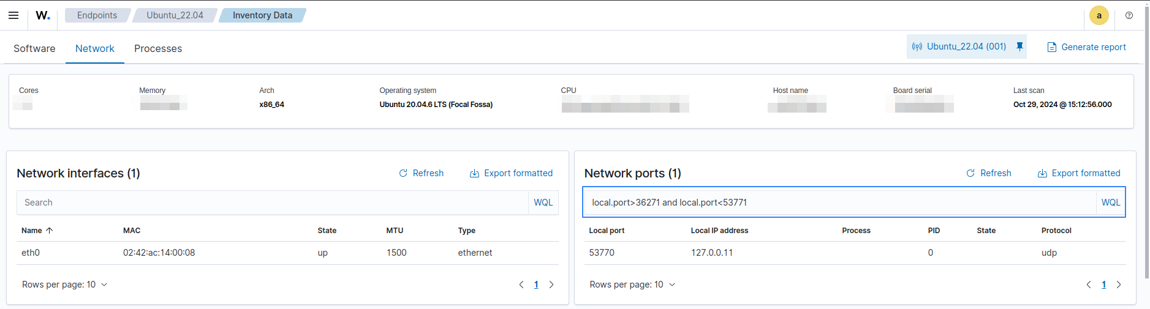Click the Wazuh logo home icon

tap(43, 15)
